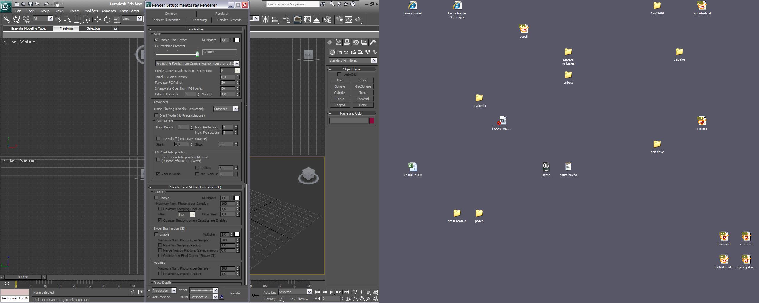The image size is (759, 303).
Task: Open the Standard Primitives dropdown
Action: (353, 60)
